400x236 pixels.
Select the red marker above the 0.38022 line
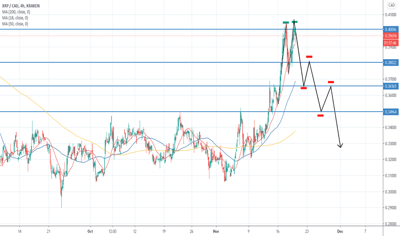tap(309, 57)
